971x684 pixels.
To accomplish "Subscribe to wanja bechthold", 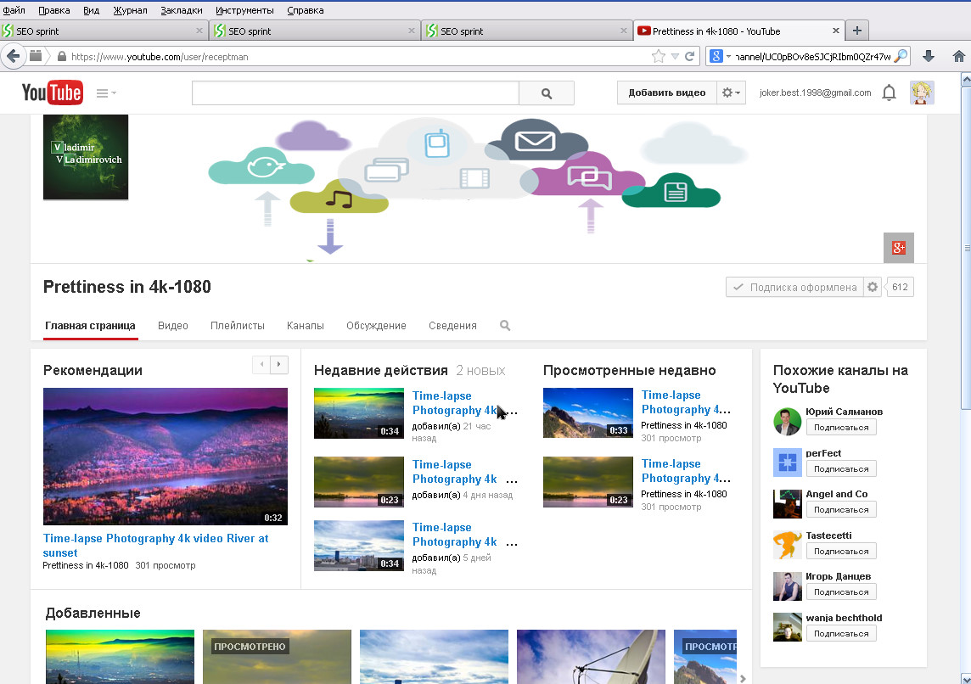I will click(841, 634).
